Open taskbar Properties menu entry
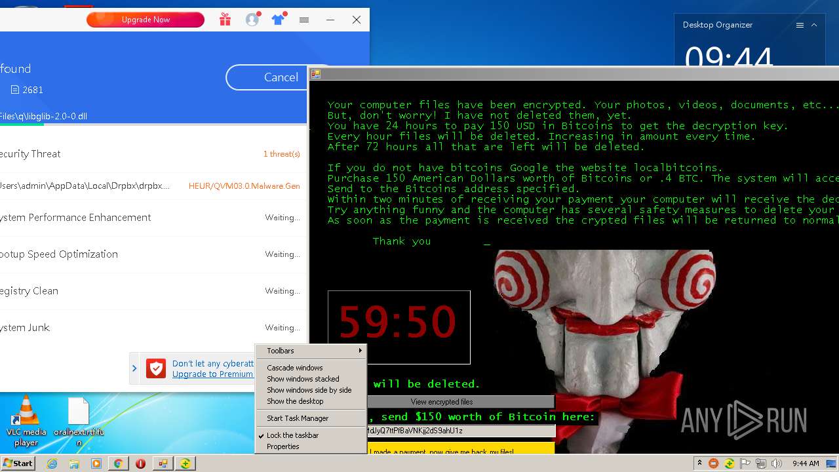Screen dimensions: 839x472 pos(311,446)
